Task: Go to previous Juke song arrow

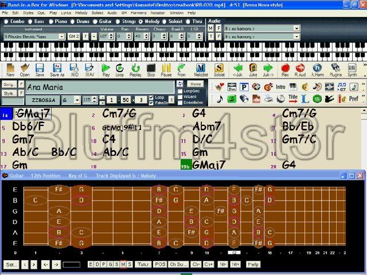Action: pos(238,70)
